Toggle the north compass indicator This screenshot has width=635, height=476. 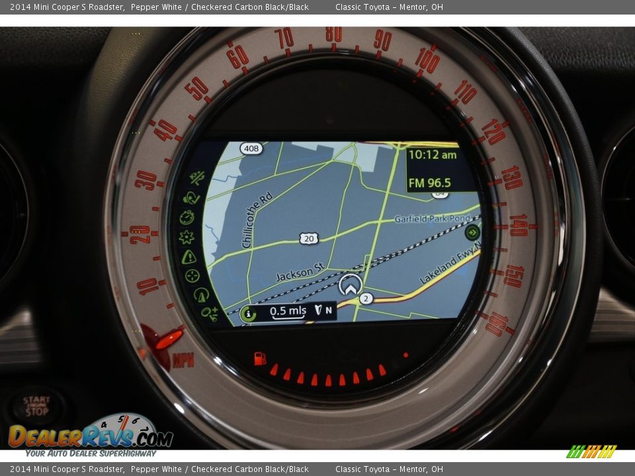[323, 310]
